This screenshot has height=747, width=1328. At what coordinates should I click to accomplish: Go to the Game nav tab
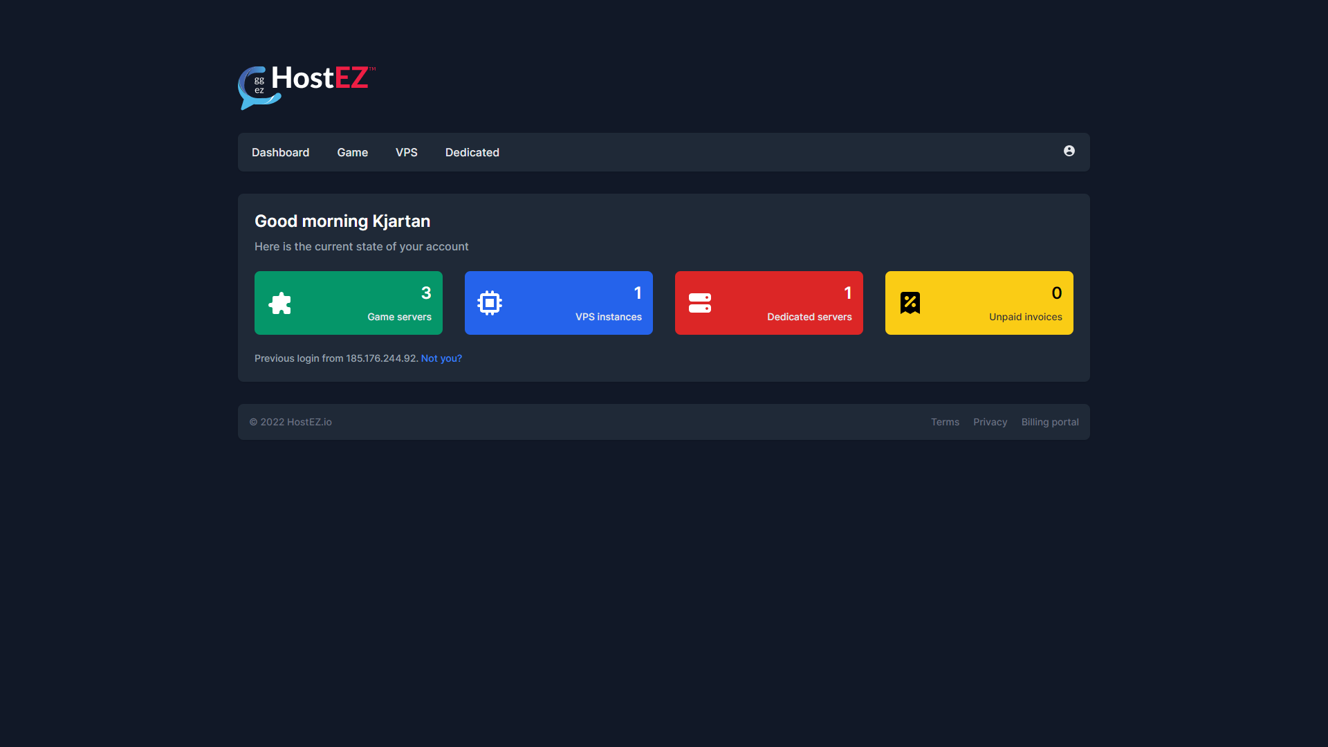point(352,152)
